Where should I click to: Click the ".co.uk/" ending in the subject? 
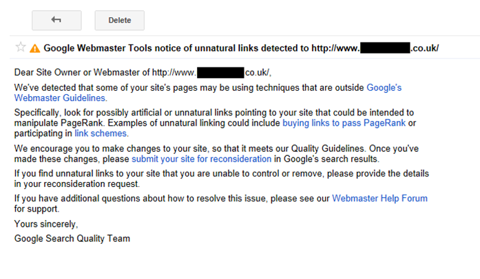coord(424,48)
